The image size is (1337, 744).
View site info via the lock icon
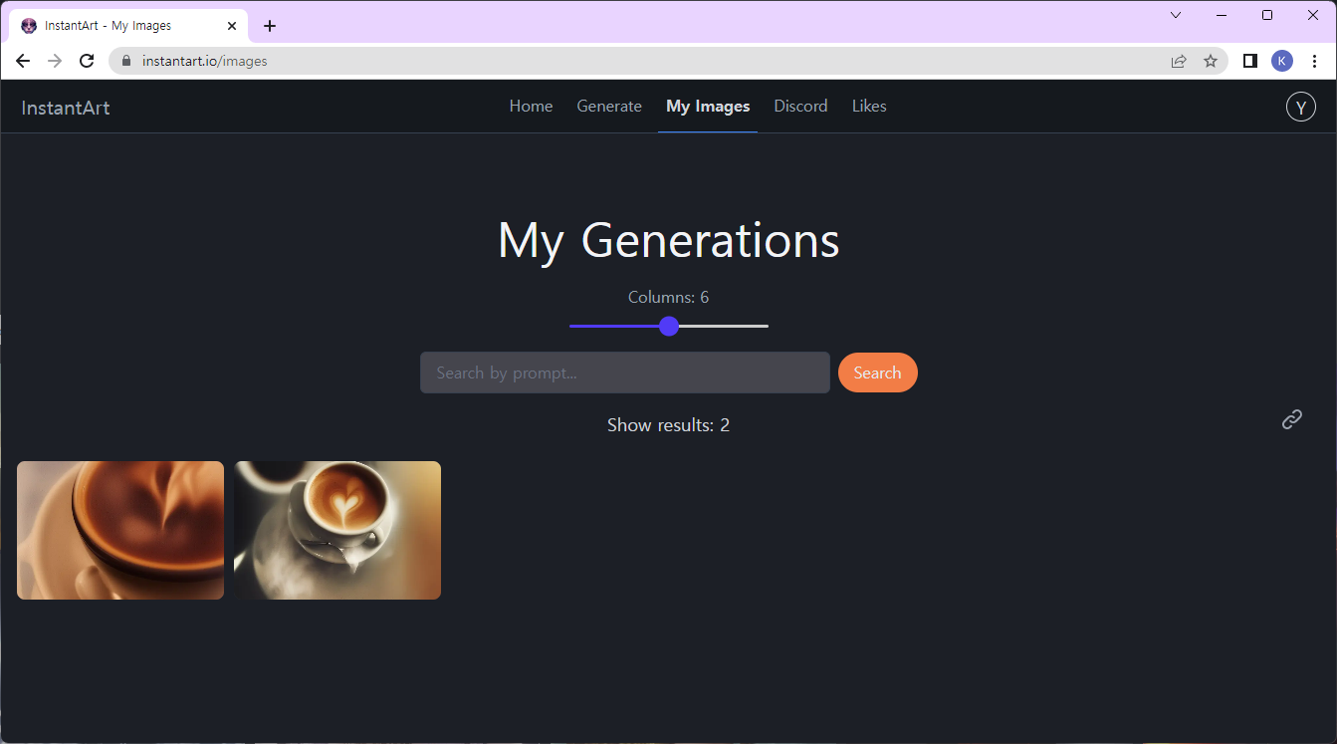point(126,61)
